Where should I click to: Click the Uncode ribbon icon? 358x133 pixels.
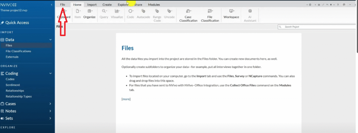(170, 11)
